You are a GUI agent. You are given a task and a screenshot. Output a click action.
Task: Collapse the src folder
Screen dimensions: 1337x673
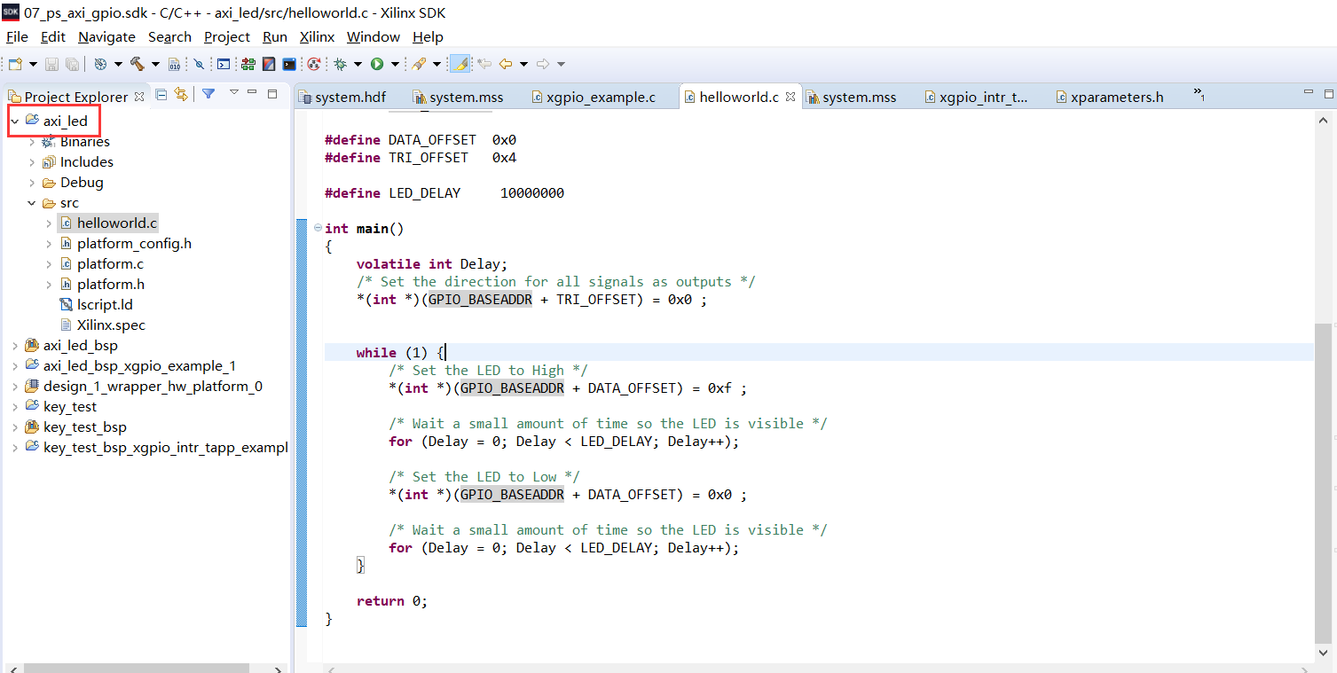pyautogui.click(x=33, y=203)
